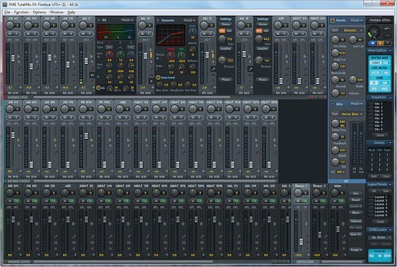Toggle the EQ power button
397x267 pixels.
pos(99,20)
